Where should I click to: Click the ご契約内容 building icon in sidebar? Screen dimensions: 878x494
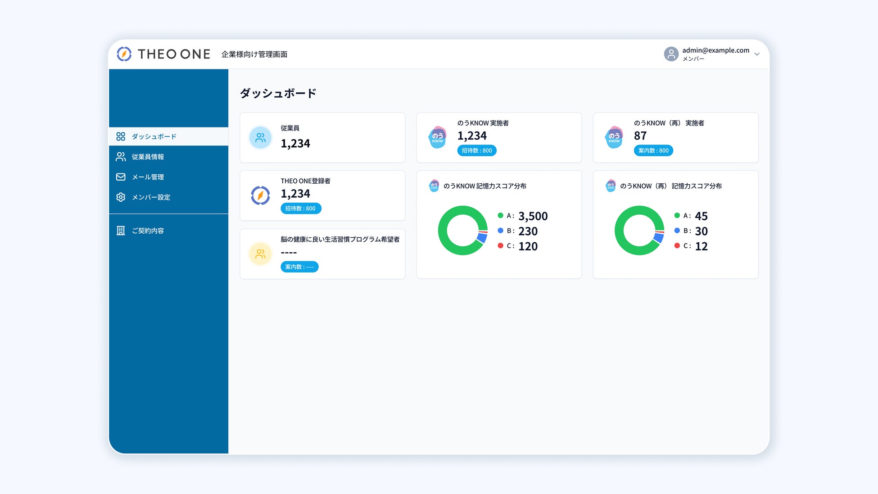121,231
